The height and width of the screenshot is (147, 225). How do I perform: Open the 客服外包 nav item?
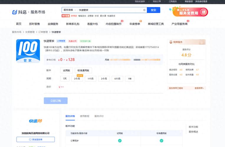(x=93, y=24)
